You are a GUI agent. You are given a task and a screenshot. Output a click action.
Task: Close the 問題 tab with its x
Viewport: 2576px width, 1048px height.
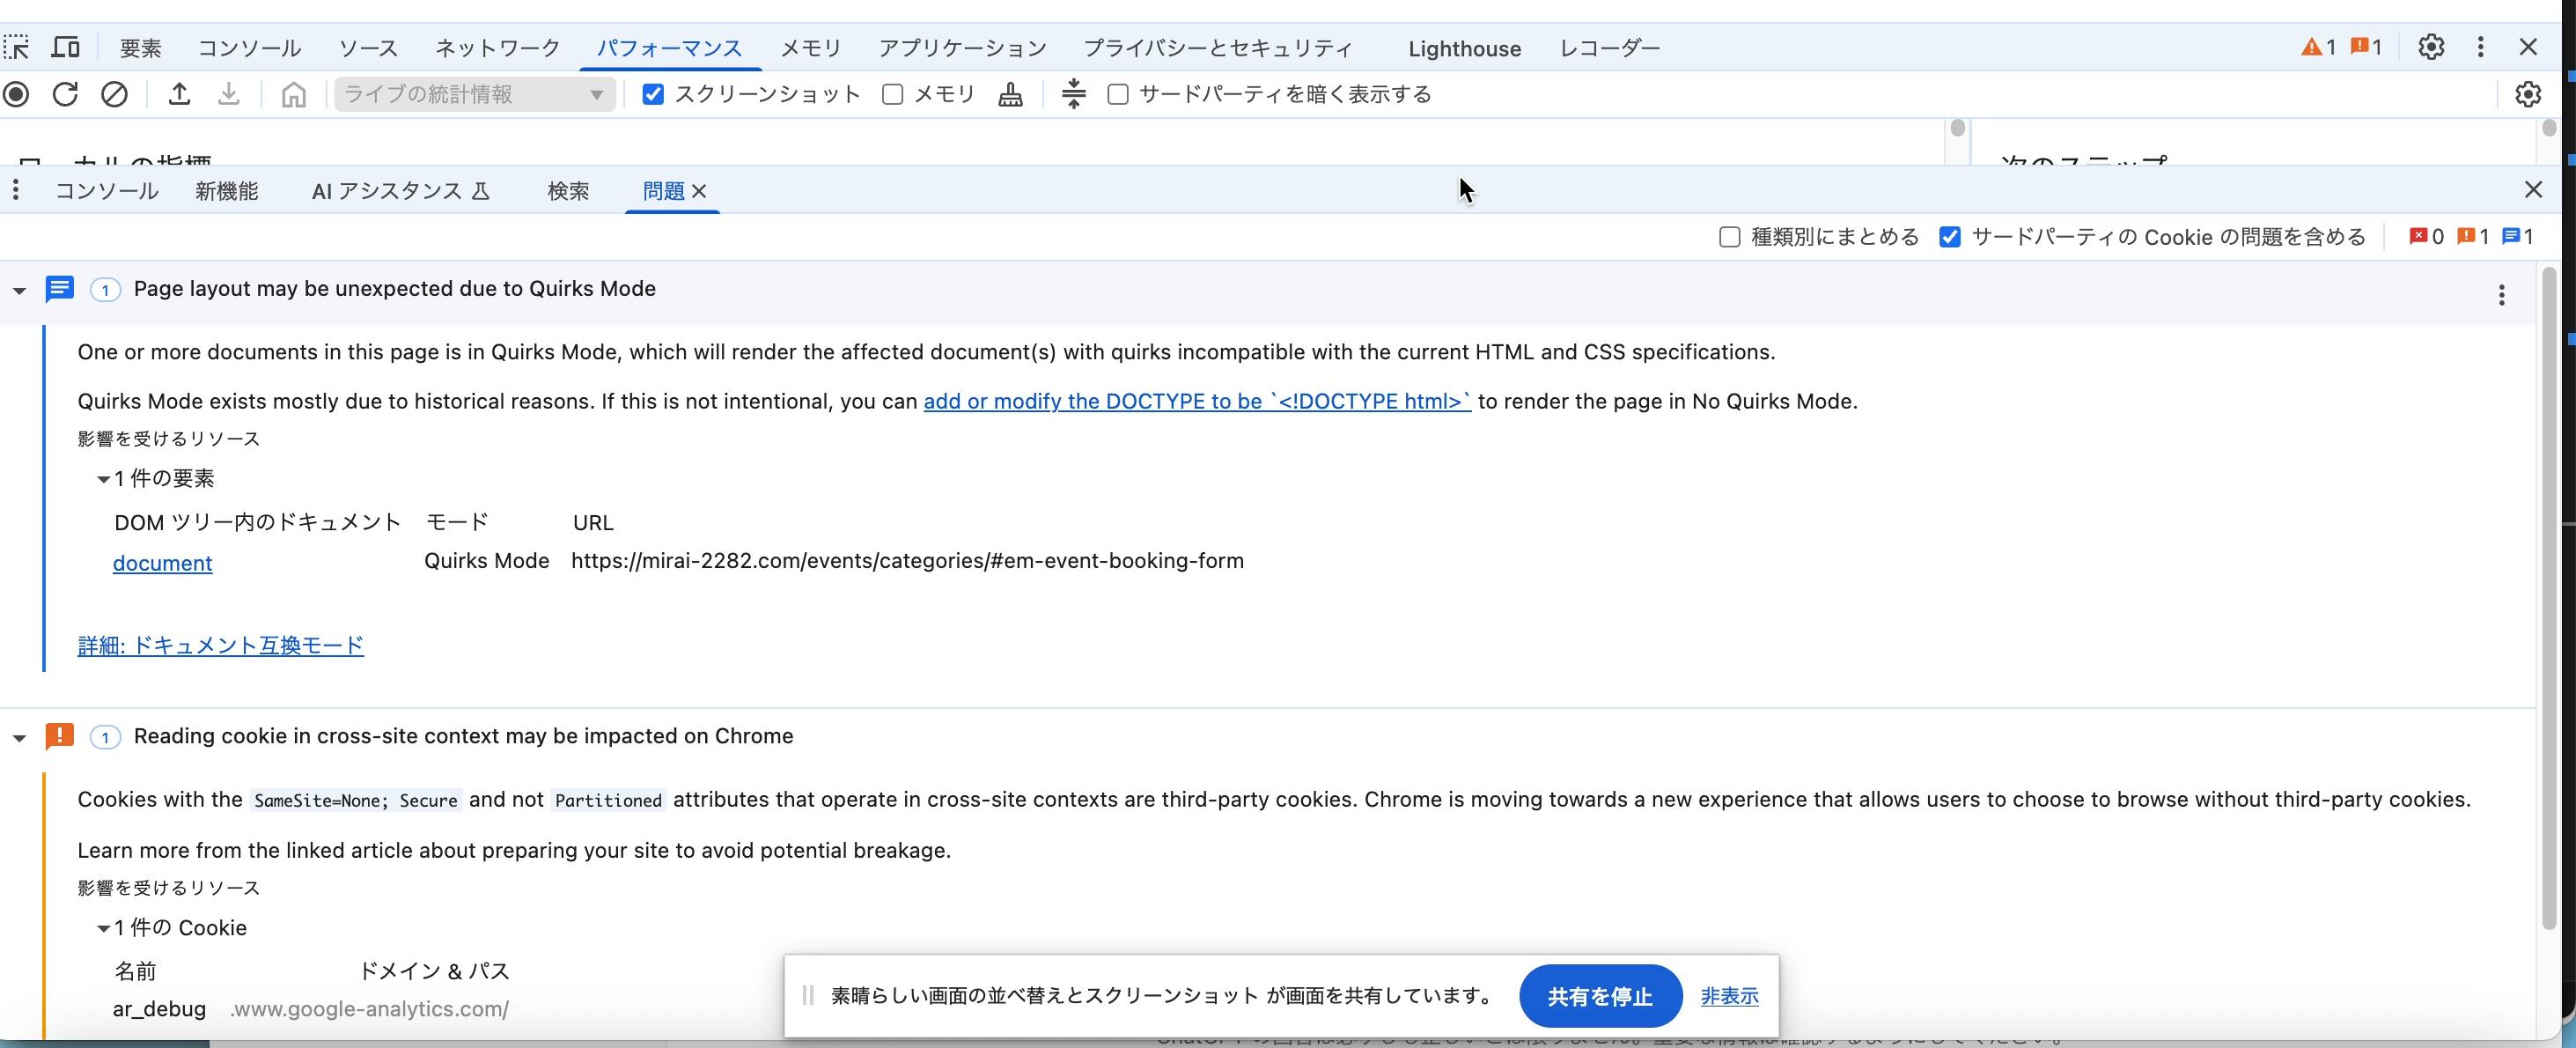click(x=699, y=191)
